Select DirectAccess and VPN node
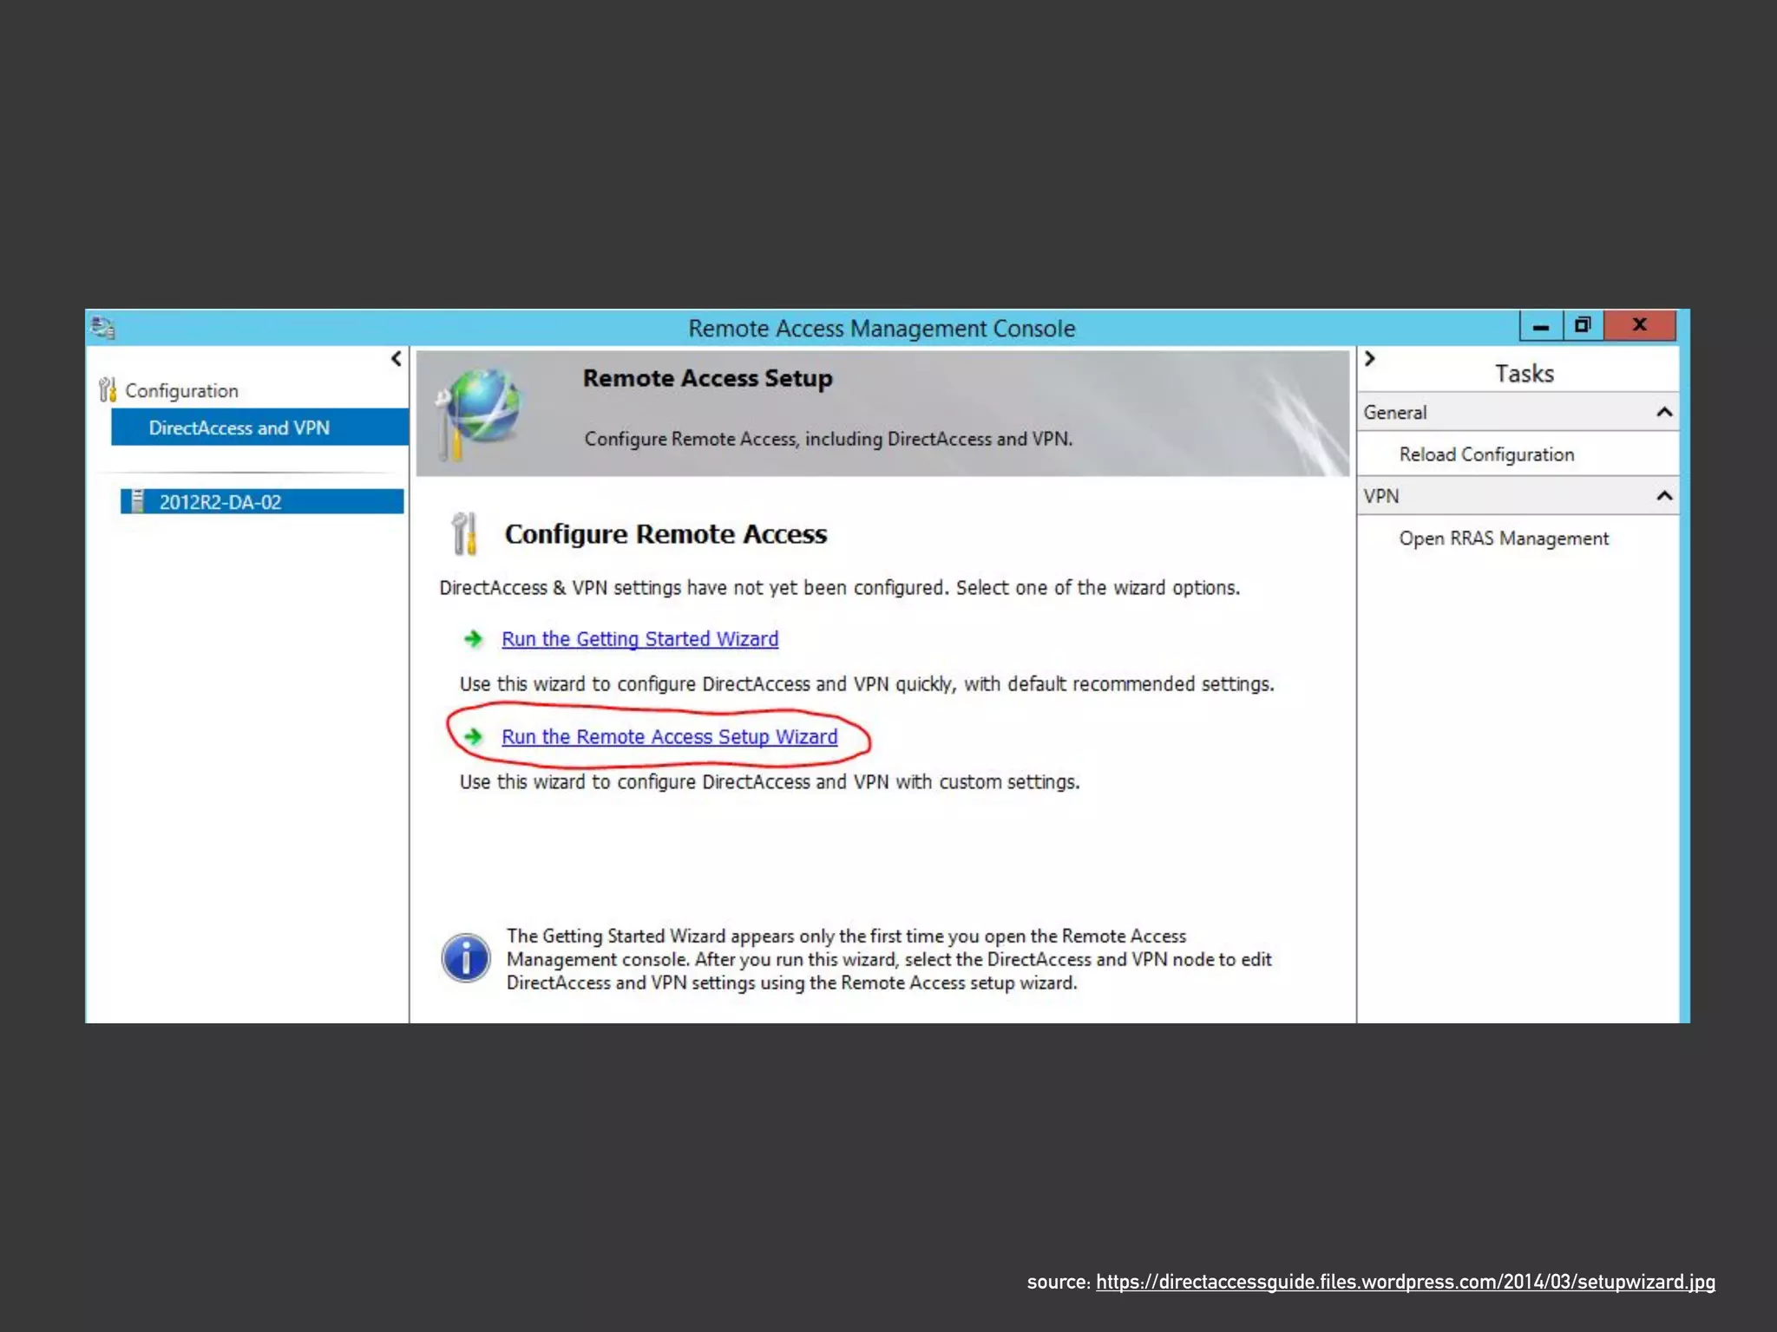1777x1332 pixels. click(x=239, y=428)
